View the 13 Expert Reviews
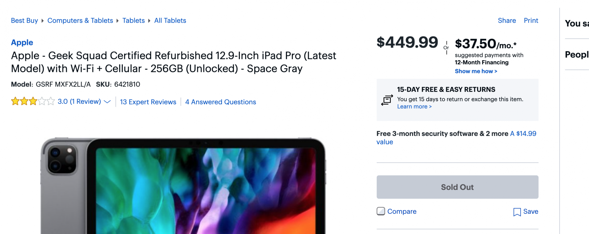Screen dimensions: 589x234 pyautogui.click(x=148, y=102)
